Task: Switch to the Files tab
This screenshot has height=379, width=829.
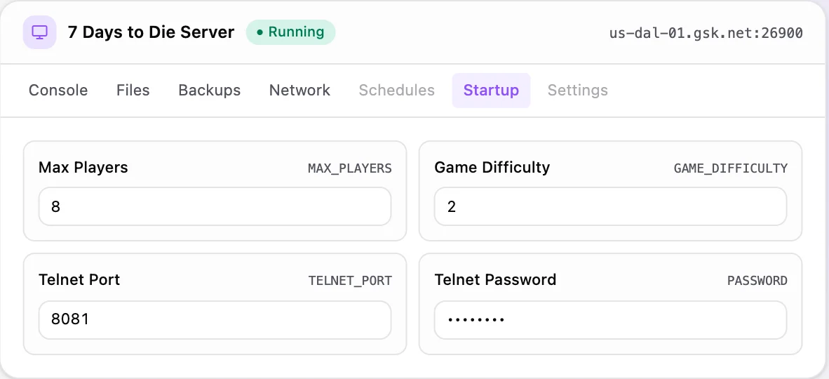Action: (133, 91)
